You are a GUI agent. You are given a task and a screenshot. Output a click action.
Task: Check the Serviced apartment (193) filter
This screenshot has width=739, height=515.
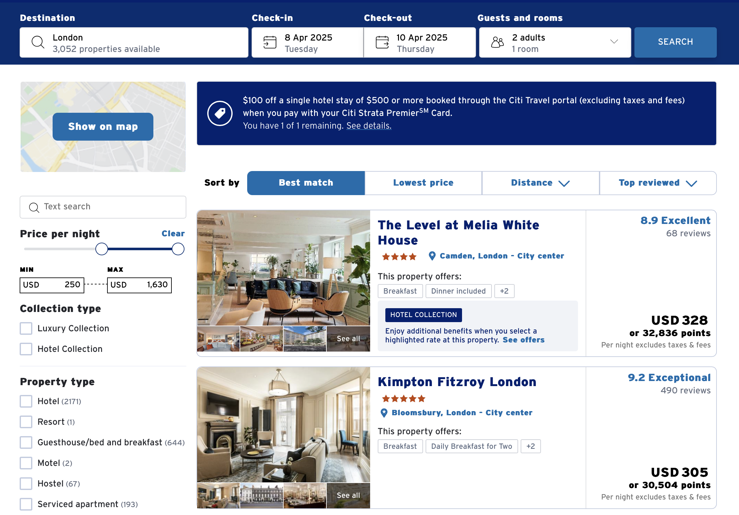[26, 504]
